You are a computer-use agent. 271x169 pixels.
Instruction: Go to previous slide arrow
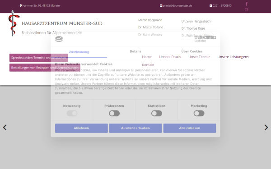coord(5,128)
